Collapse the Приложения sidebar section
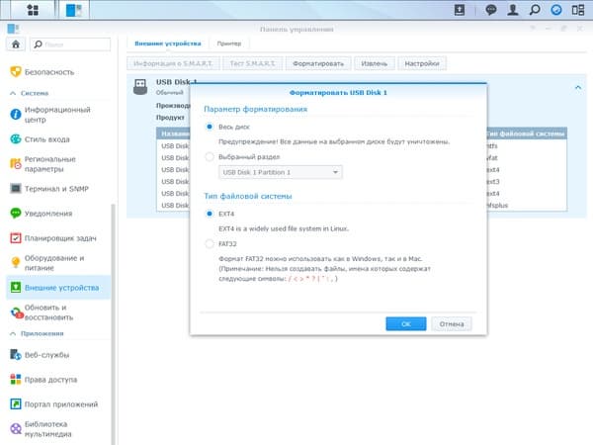This screenshot has width=593, height=445. pyautogui.click(x=13, y=333)
